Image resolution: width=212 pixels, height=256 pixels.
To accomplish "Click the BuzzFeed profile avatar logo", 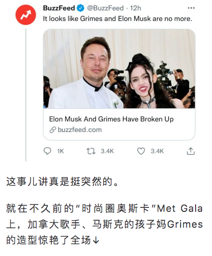I will [x=26, y=14].
